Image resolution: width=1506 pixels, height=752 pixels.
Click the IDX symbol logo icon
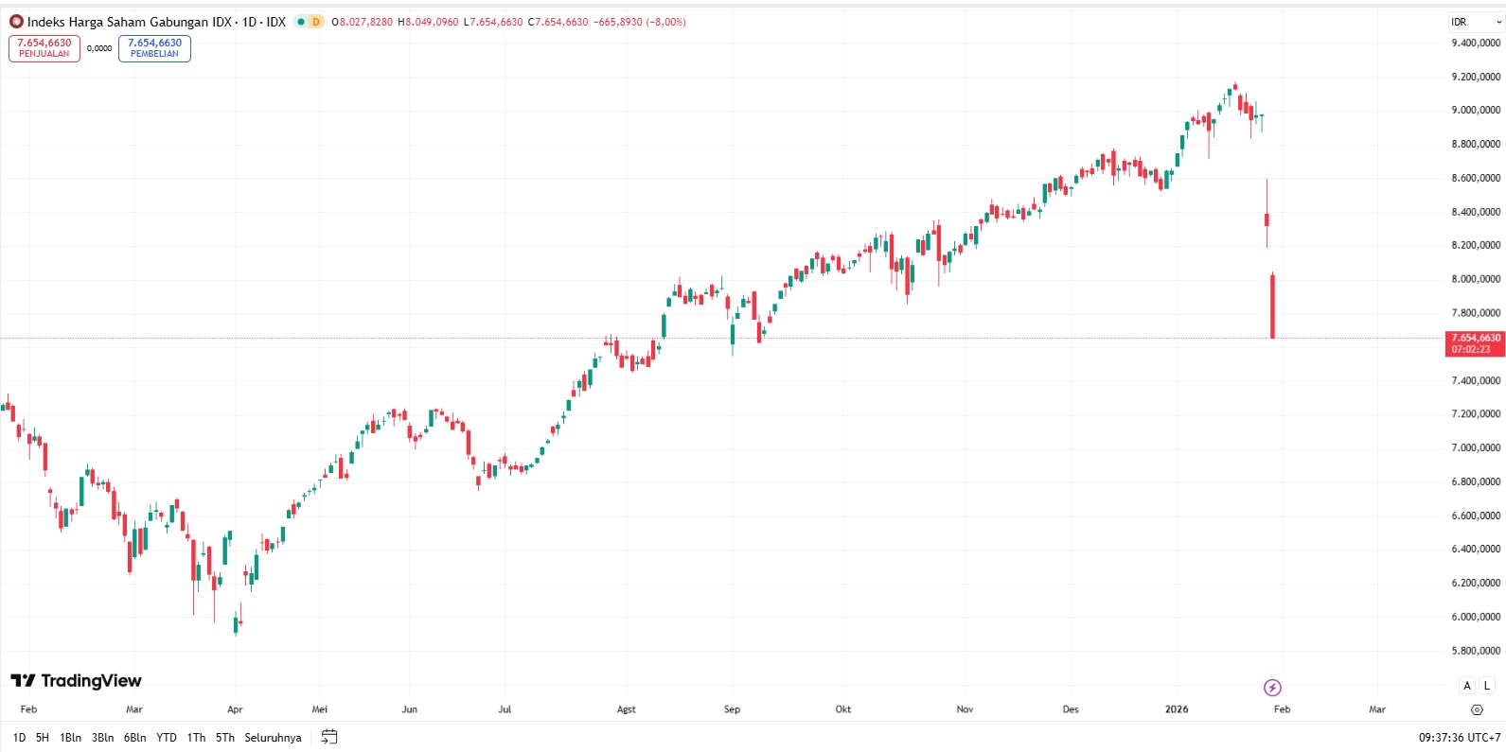coord(16,22)
